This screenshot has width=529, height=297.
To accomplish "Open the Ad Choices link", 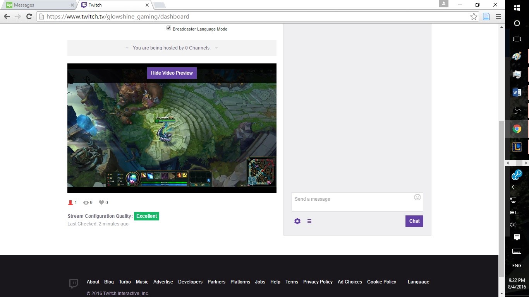I will [350, 282].
